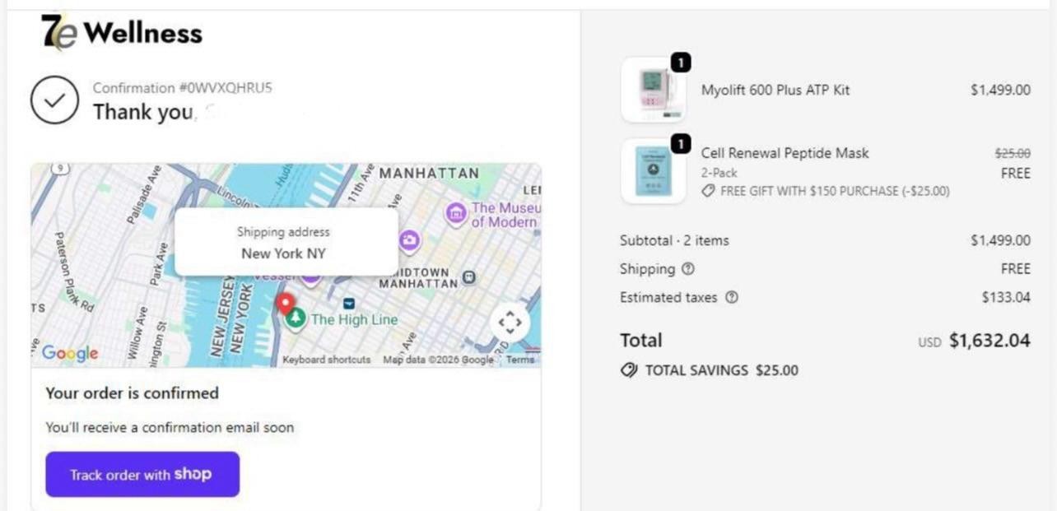This screenshot has height=511, width=1057.
Task: Open the map Terms link
Action: [x=520, y=360]
